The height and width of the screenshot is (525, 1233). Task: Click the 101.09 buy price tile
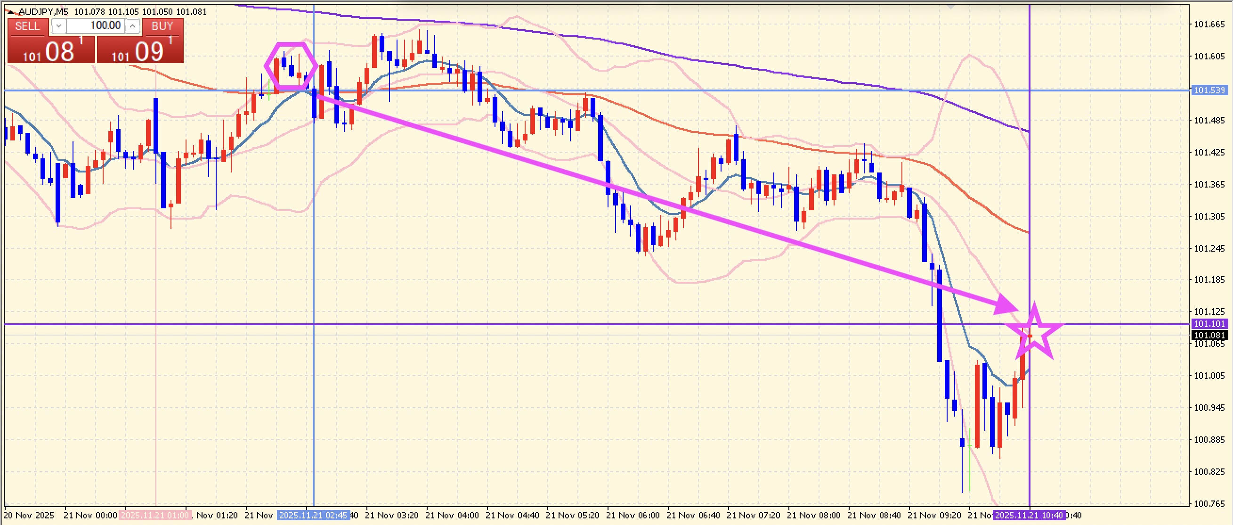(x=140, y=50)
